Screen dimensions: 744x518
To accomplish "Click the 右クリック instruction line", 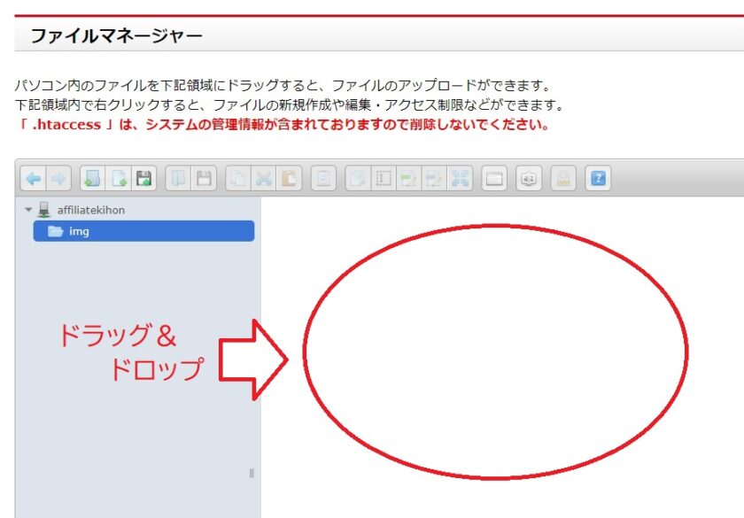I will 289,104.
